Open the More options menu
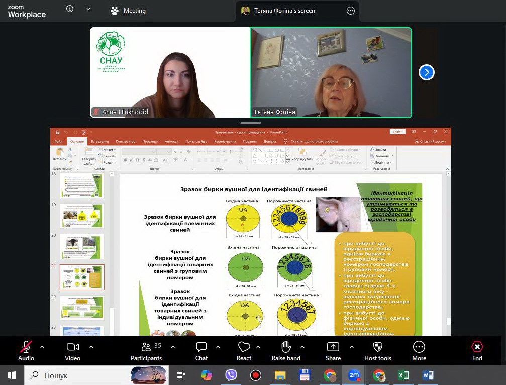Screen dimensions: 506x385 coord(419,347)
